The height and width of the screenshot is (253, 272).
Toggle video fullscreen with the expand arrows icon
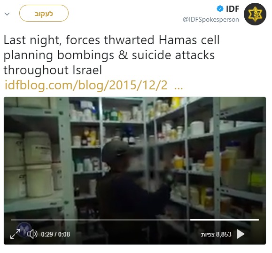click(15, 234)
